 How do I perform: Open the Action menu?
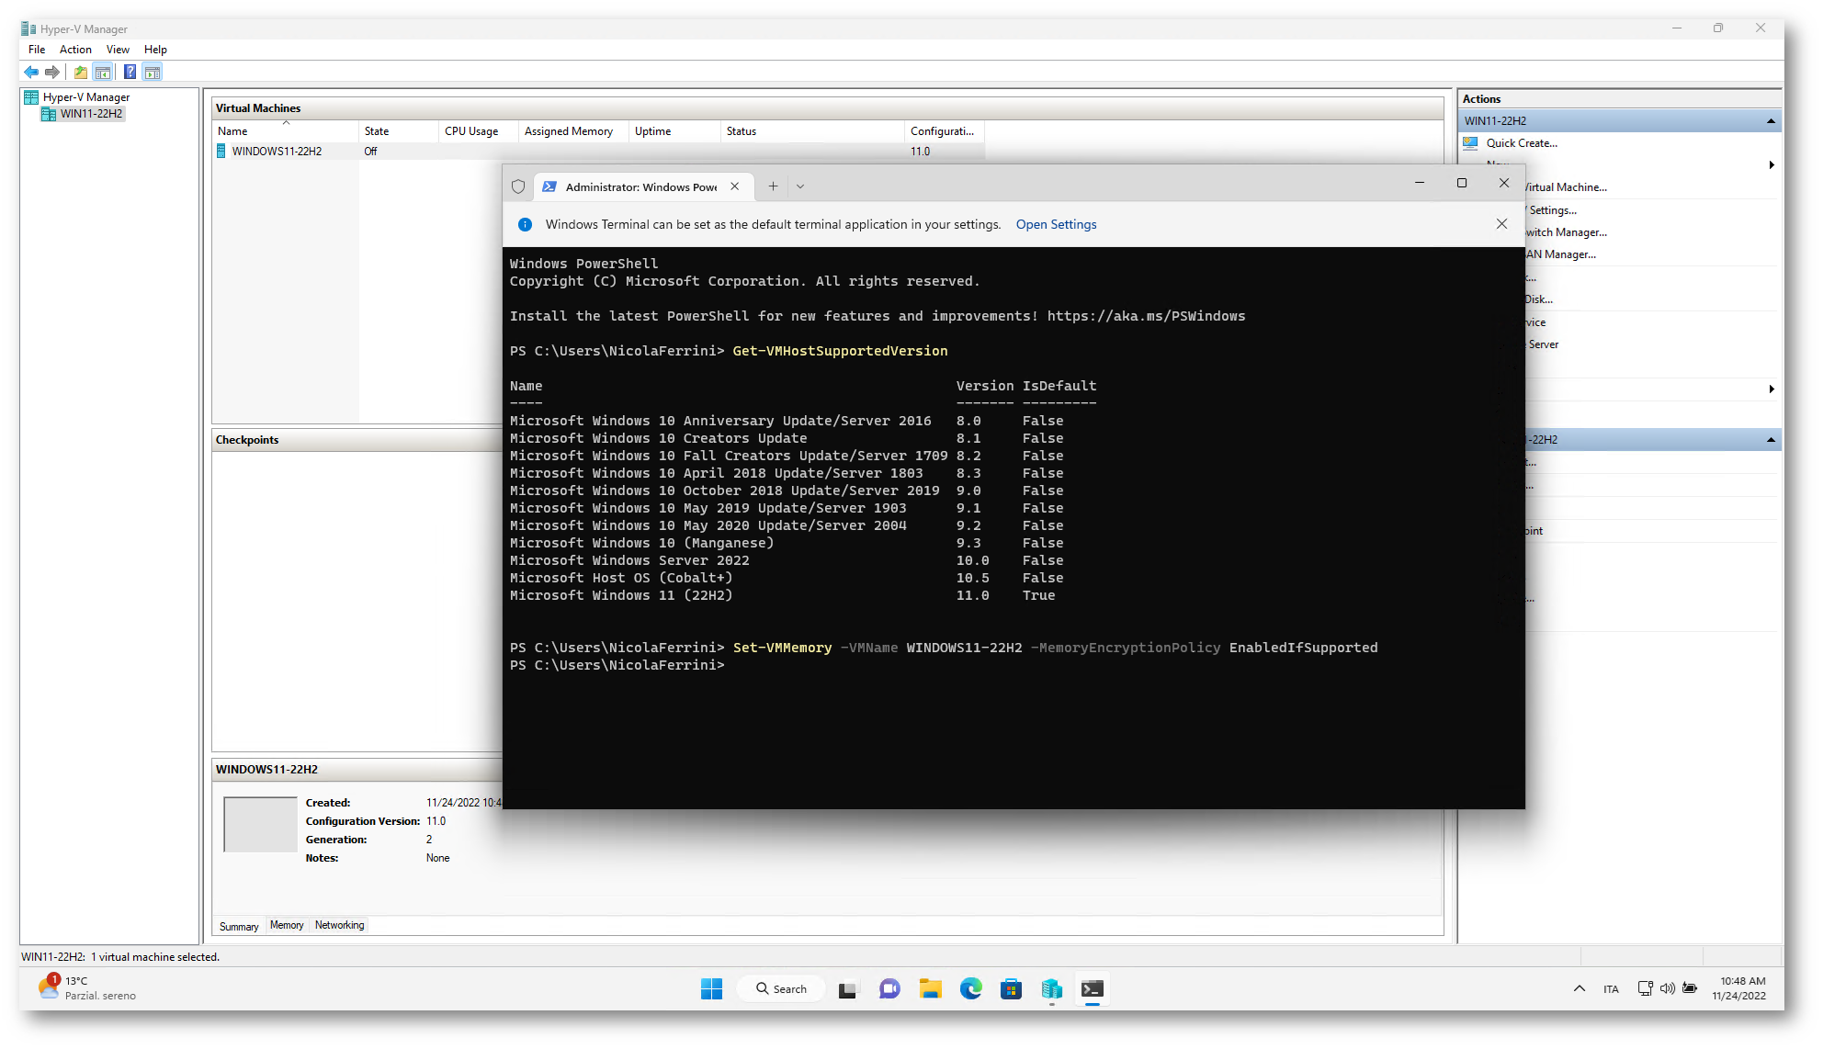click(75, 50)
